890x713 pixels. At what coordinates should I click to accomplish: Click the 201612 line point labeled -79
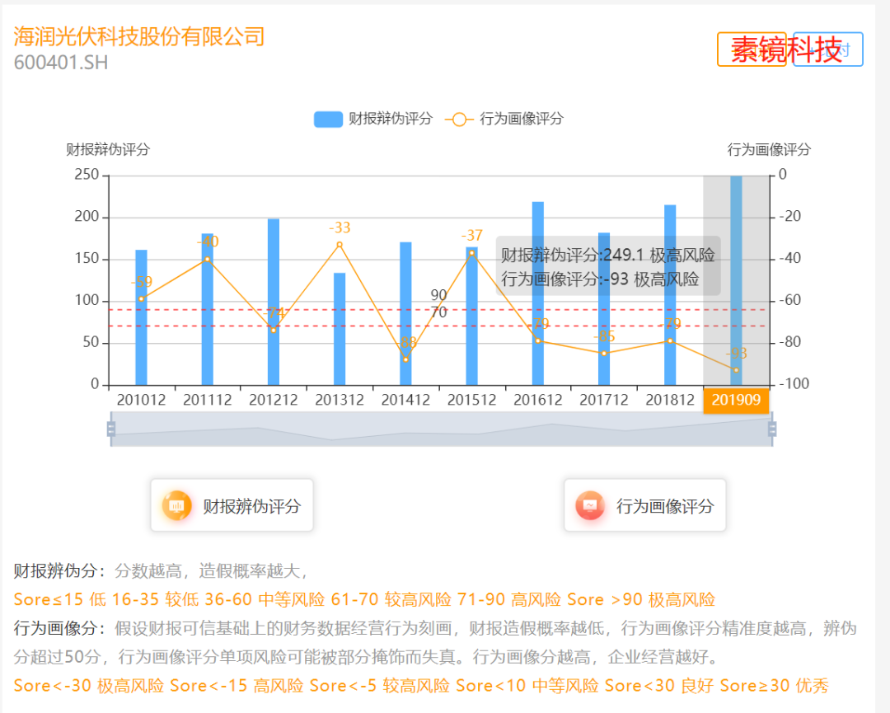click(538, 340)
